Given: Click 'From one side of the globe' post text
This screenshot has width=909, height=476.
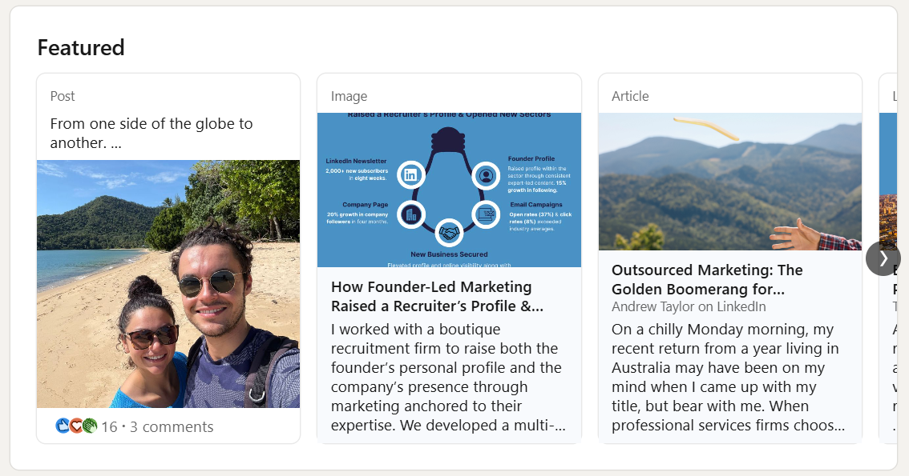Looking at the screenshot, I should tap(151, 133).
